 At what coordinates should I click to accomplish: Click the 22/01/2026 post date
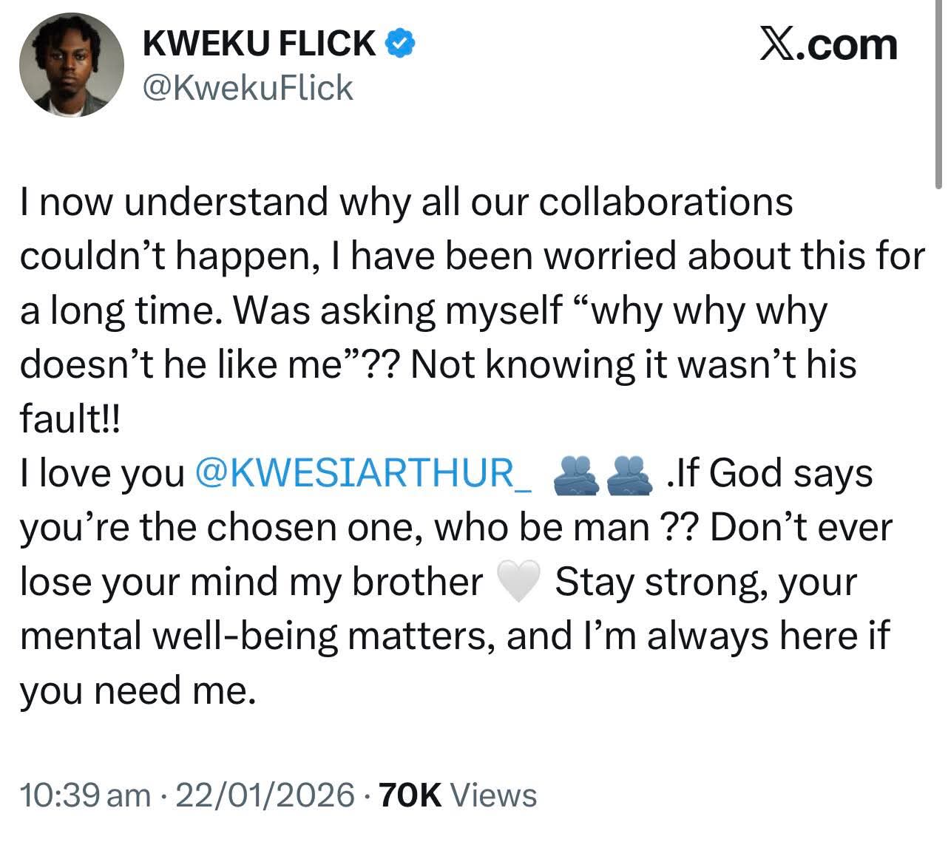265,795
